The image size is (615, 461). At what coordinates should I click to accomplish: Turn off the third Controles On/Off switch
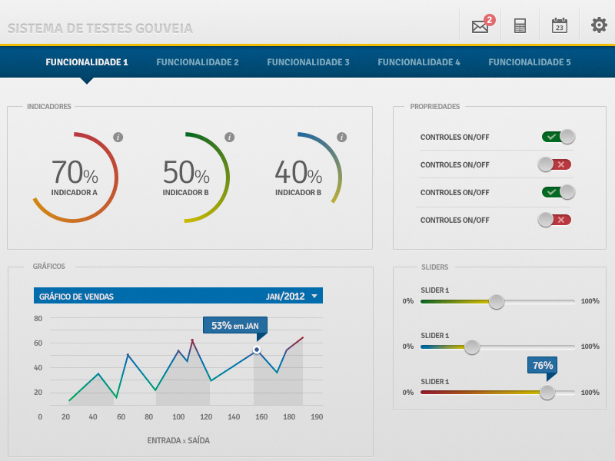[x=560, y=192]
